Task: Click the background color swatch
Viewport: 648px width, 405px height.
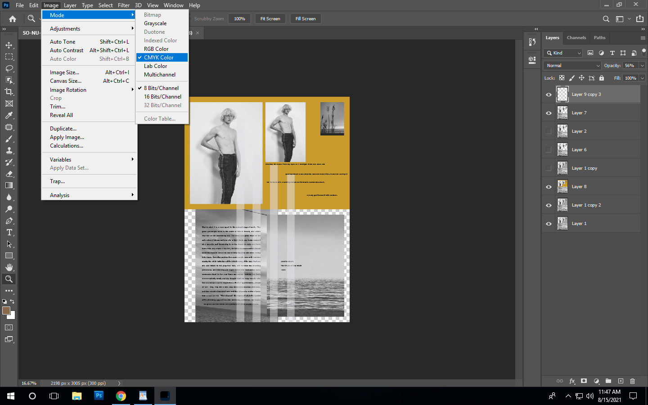Action: (x=13, y=316)
